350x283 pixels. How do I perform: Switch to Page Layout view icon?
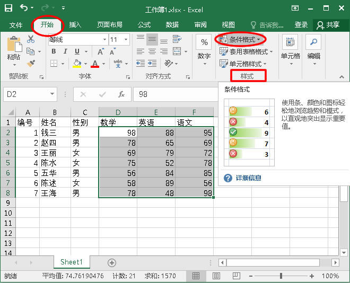pyautogui.click(x=216, y=276)
